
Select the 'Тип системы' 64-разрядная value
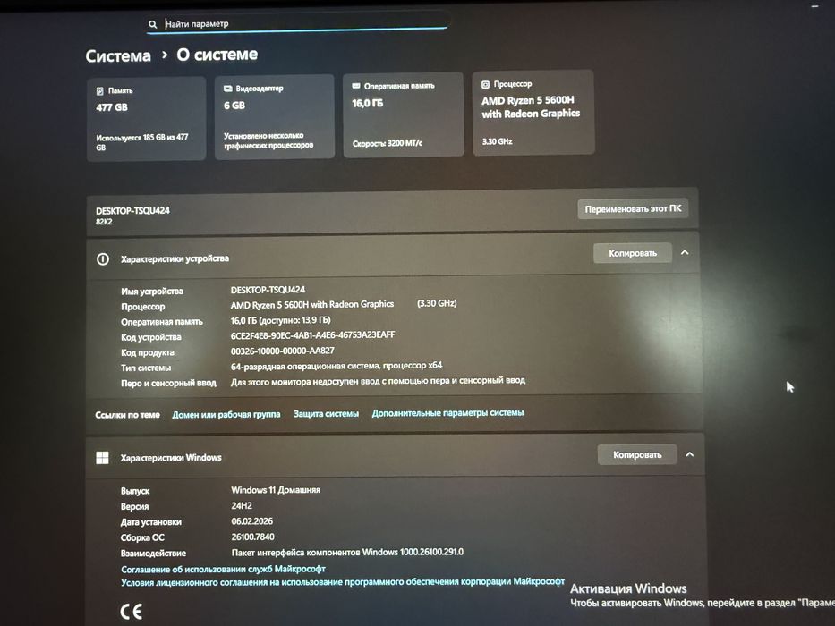click(x=337, y=366)
